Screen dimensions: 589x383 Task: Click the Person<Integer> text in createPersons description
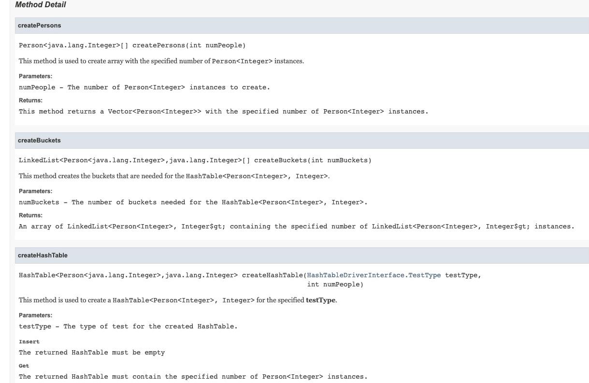click(242, 61)
